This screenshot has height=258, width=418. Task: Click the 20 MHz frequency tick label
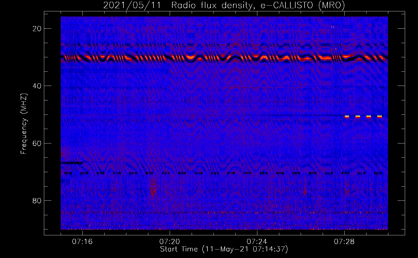pos(37,29)
